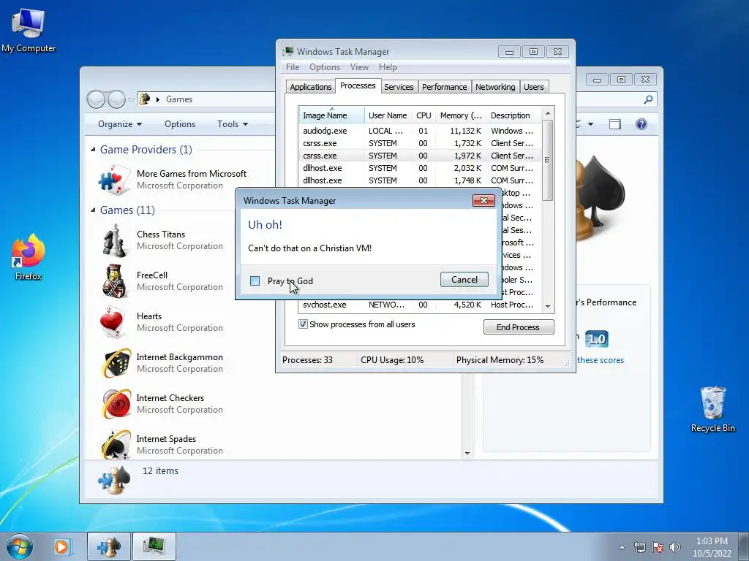Select the FreeCell game icon
Image resolution: width=749 pixels, height=561 pixels.
pos(115,281)
